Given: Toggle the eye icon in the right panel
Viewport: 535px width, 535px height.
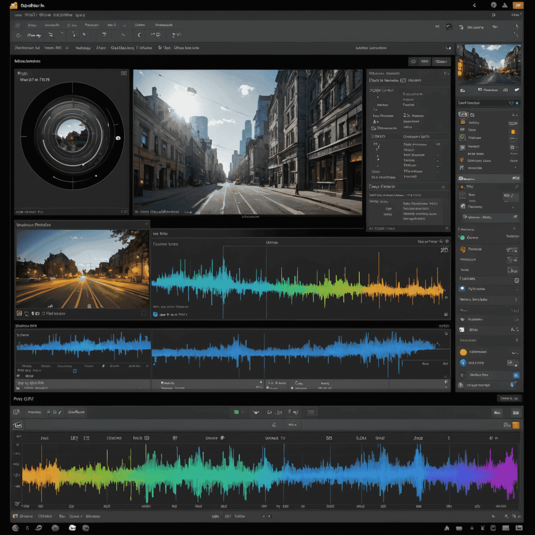Looking at the screenshot, I should (462, 319).
